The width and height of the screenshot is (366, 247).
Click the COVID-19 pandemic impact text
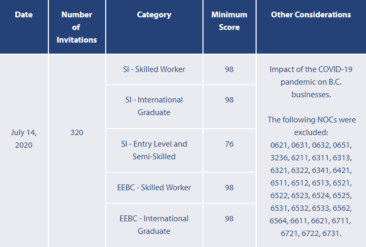(311, 82)
